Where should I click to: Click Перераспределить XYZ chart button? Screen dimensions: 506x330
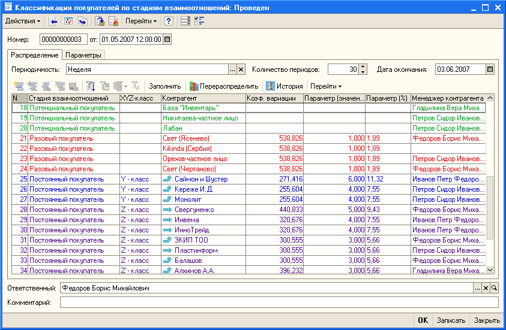click(224, 86)
